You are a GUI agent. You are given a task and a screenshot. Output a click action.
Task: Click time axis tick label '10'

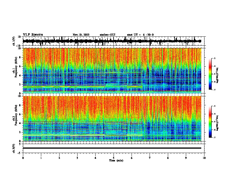point(204,158)
